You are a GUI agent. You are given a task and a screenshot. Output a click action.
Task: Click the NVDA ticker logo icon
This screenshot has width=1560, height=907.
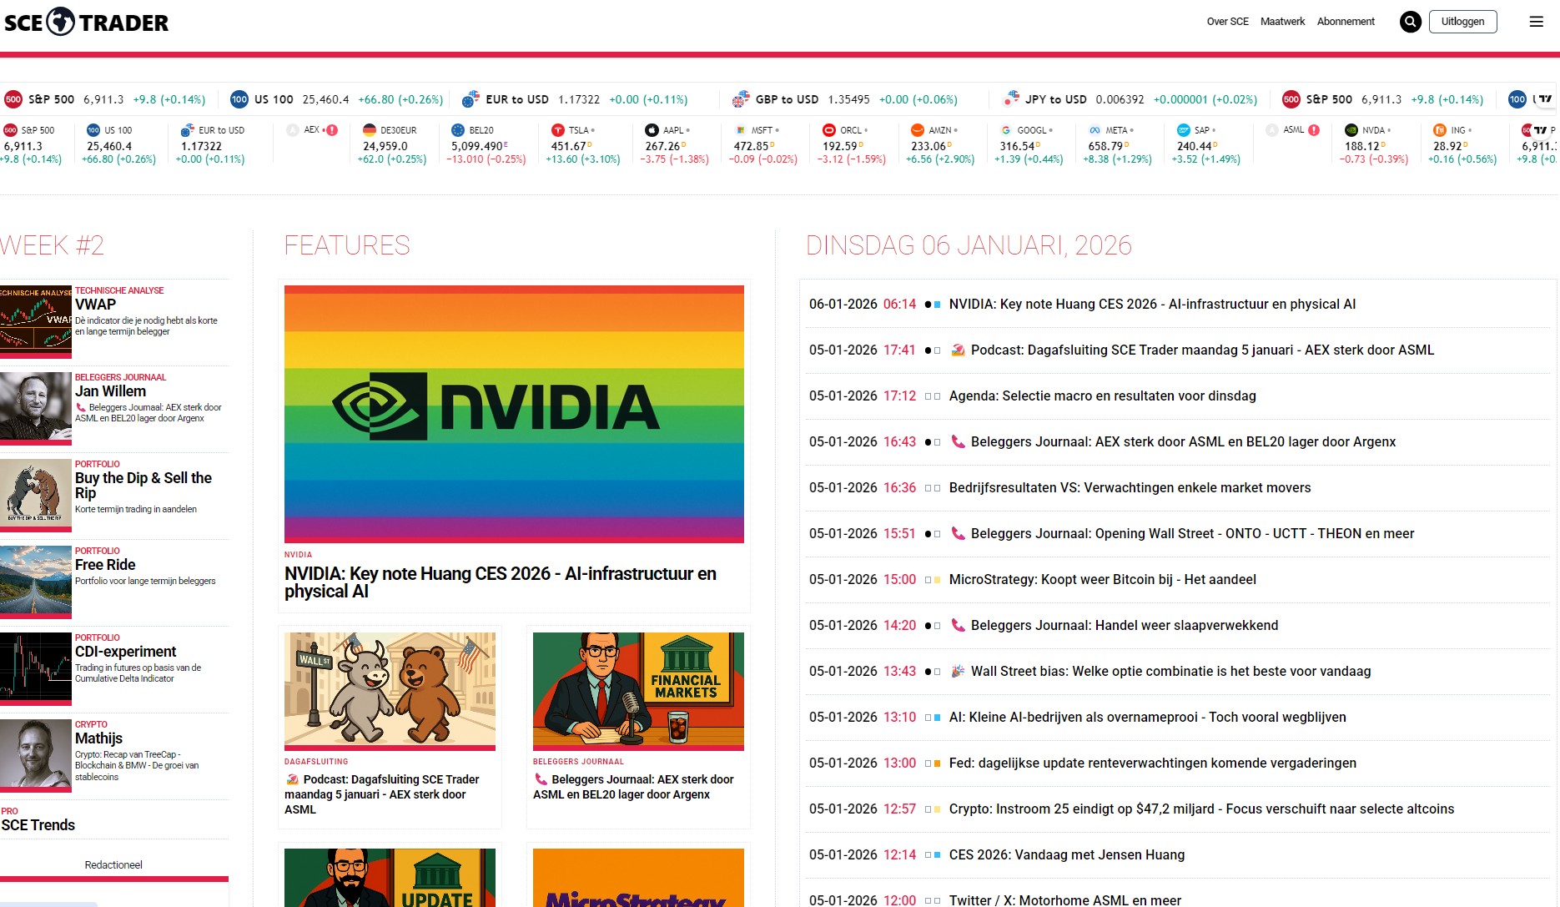(x=1351, y=130)
